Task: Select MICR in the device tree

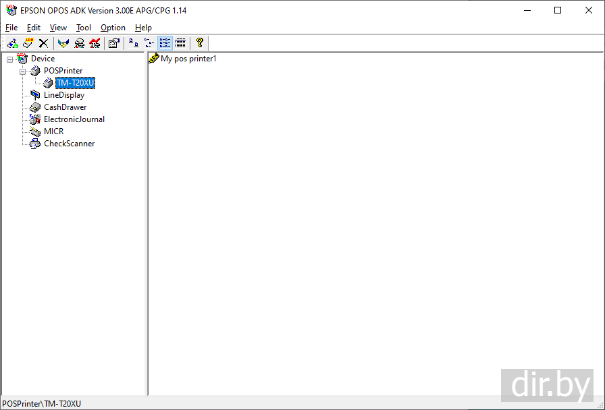Action: coord(53,131)
